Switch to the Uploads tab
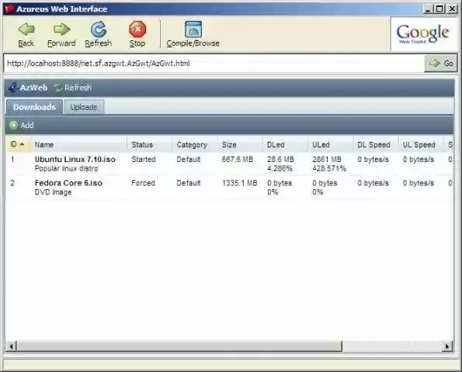Screen dimensions: 462x372 pos(84,107)
